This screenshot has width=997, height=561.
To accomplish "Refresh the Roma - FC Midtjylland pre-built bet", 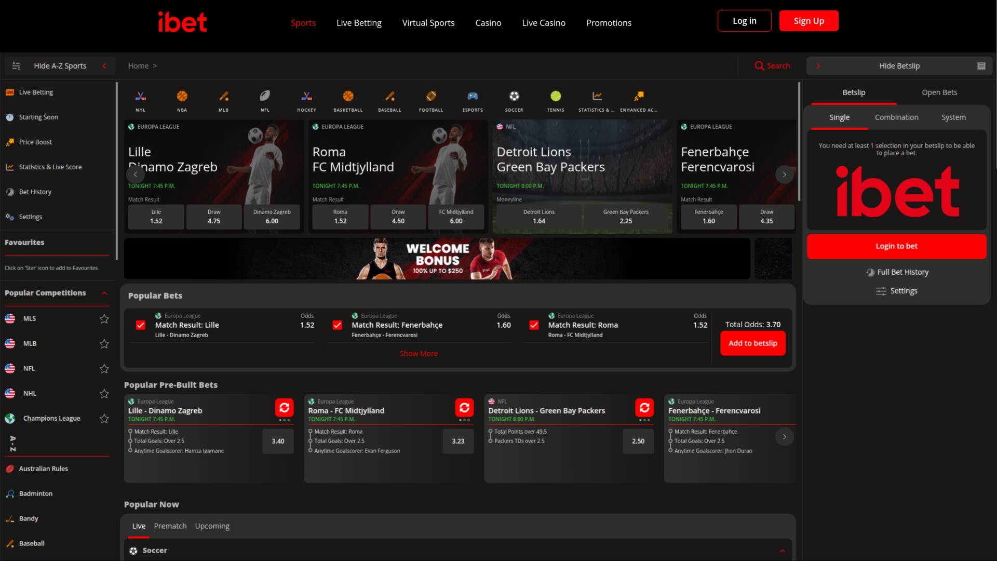I will pyautogui.click(x=464, y=408).
